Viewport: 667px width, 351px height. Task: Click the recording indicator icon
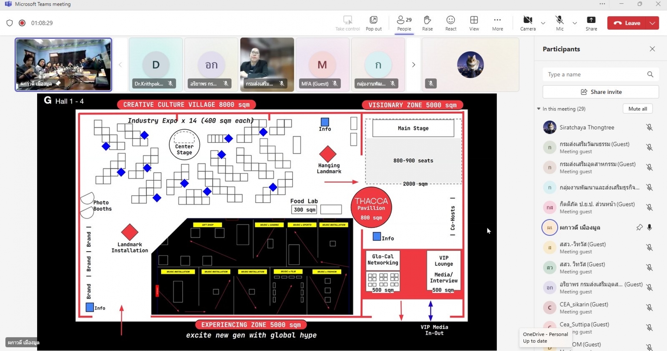tap(22, 23)
